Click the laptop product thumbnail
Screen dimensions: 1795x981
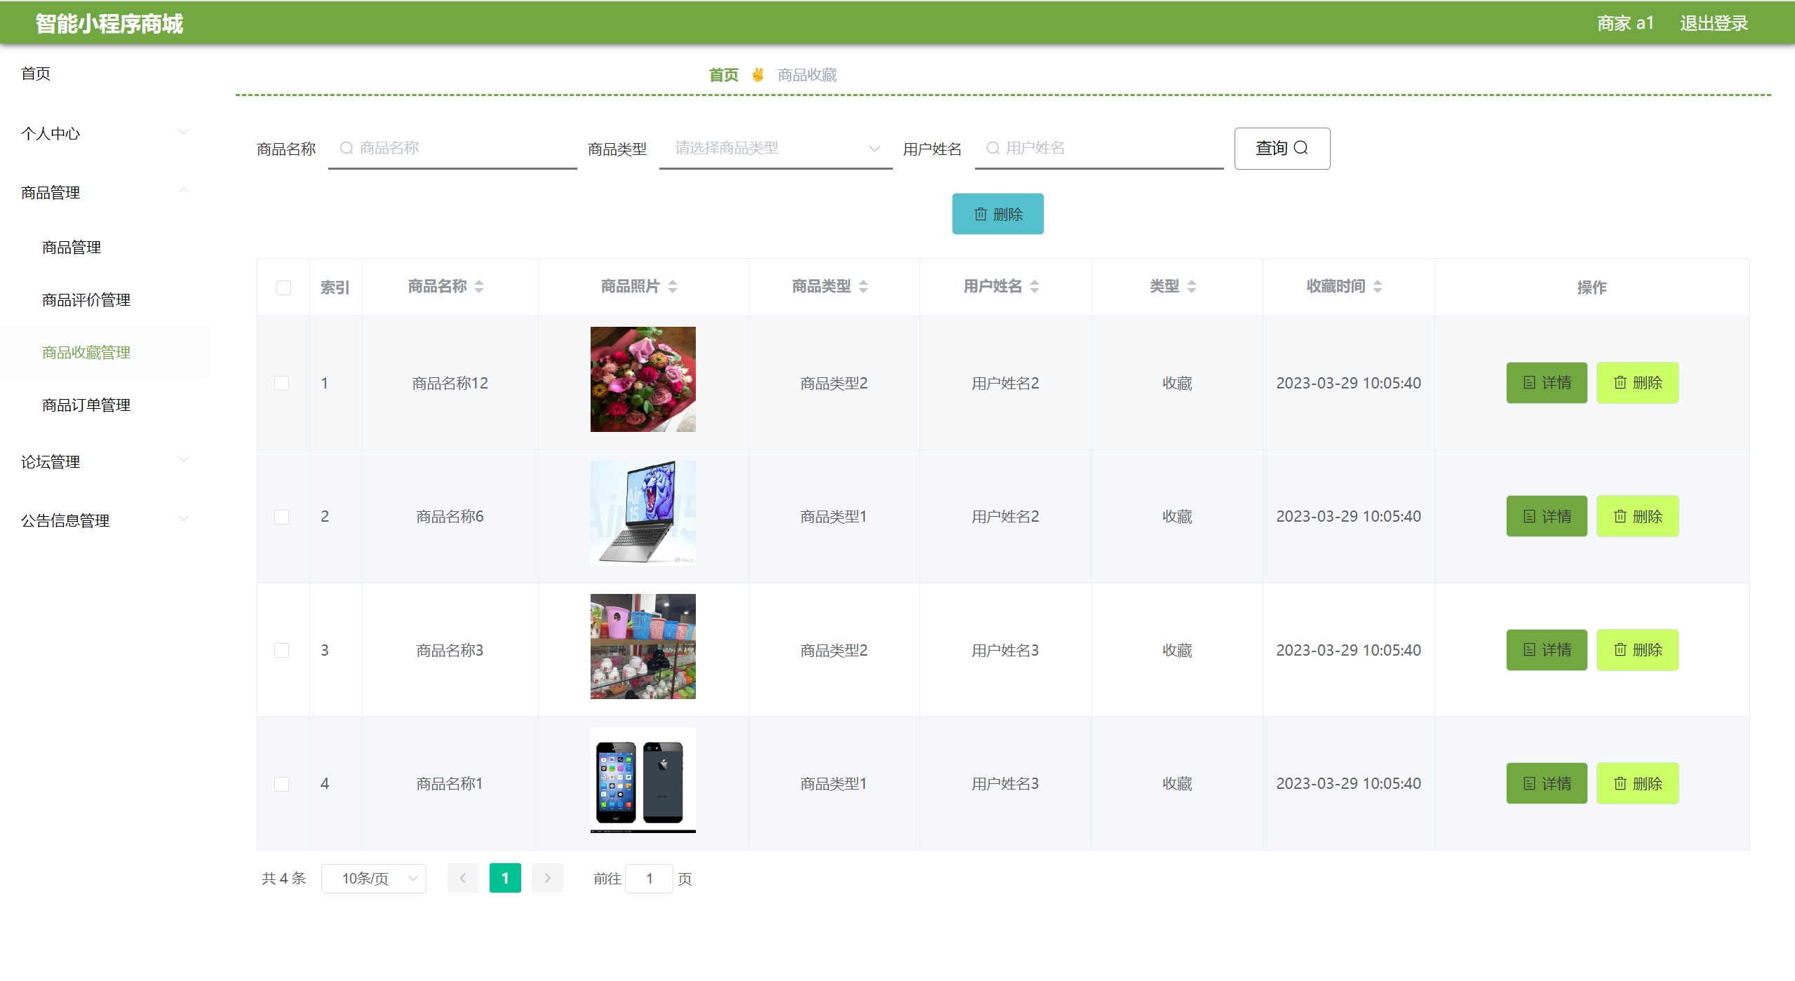(x=643, y=513)
